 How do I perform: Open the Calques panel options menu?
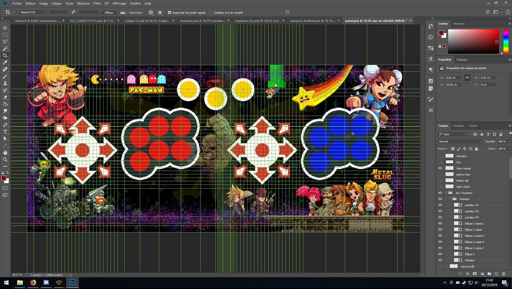(510, 126)
